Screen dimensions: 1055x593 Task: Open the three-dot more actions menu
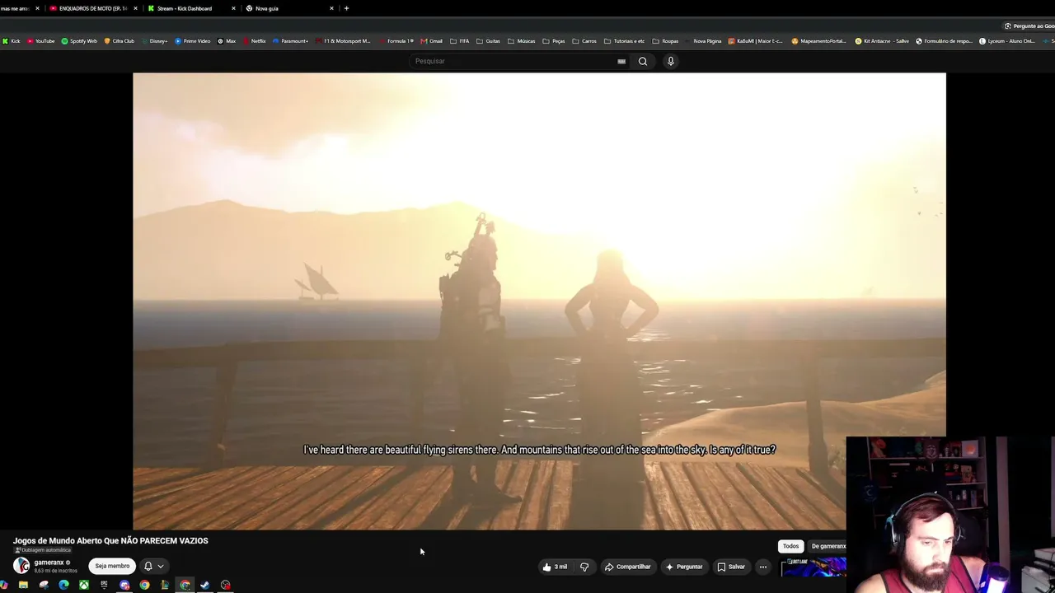[x=763, y=567]
